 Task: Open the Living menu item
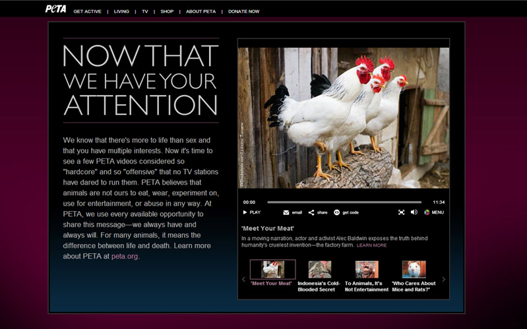[121, 11]
